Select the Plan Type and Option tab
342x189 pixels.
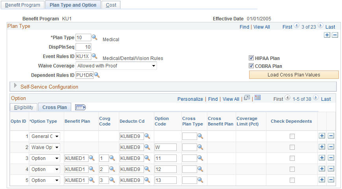73,5
